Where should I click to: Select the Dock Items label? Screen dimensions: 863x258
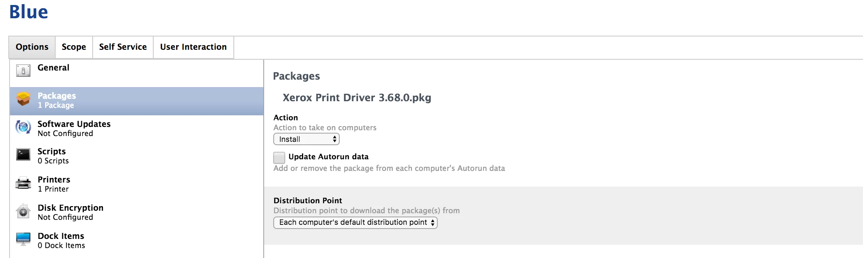coord(61,236)
